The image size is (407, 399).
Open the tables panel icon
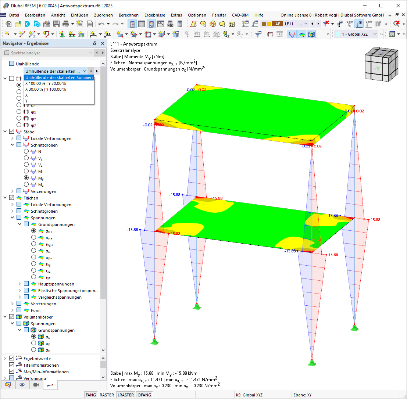pos(142,24)
